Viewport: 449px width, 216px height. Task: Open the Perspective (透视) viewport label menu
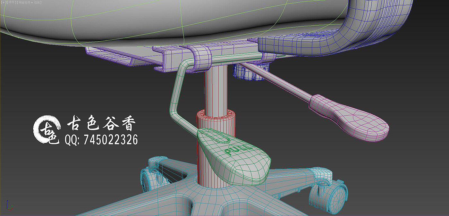point(12,2)
